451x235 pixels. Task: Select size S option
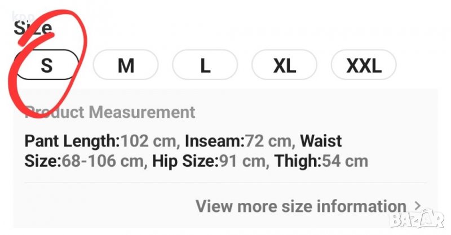(46, 66)
